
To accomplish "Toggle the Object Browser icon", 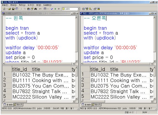I will point(87,9).
